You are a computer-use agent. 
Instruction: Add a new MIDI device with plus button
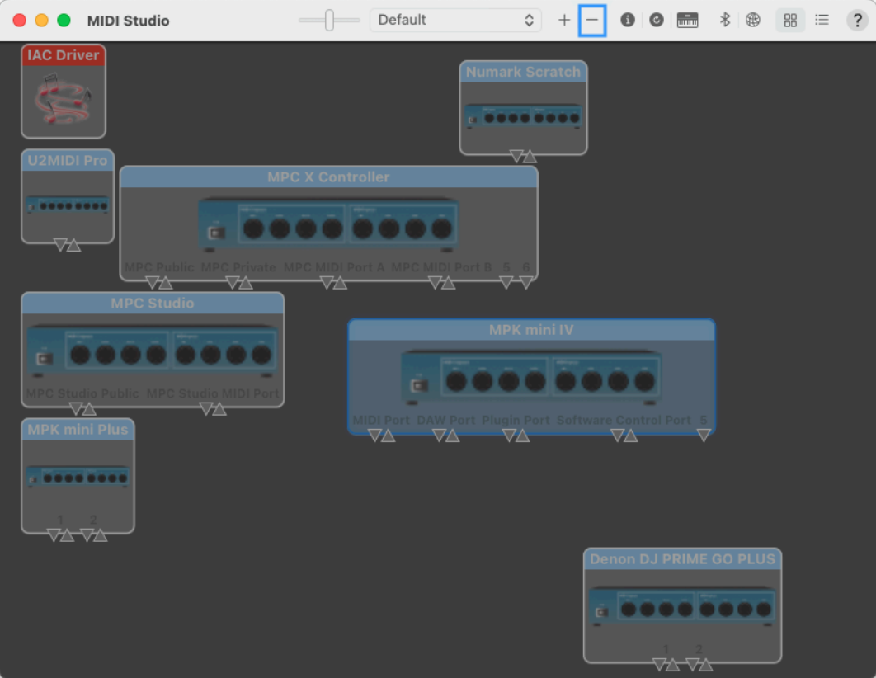[x=563, y=20]
